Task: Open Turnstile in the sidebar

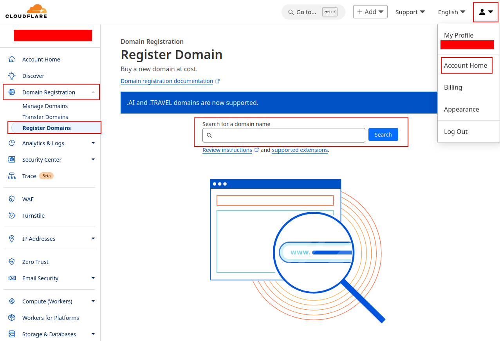Action: (x=33, y=216)
